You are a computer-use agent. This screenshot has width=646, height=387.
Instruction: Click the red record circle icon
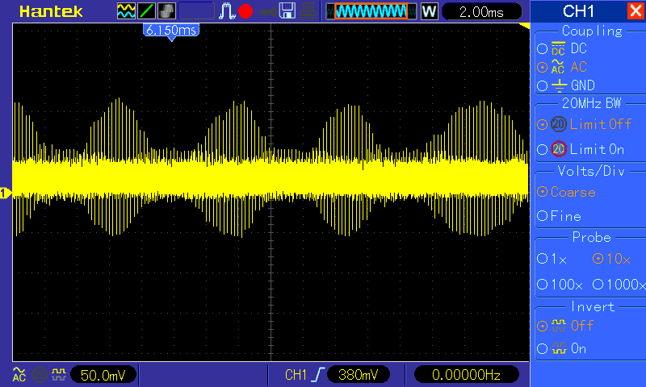[x=245, y=11]
